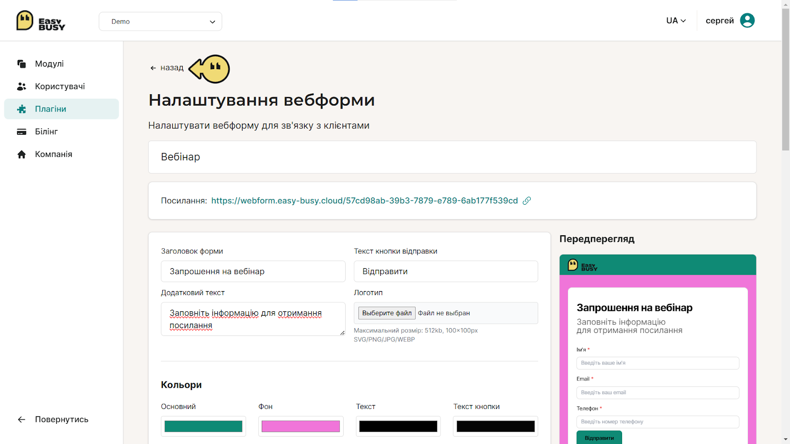Edit the Заголовок форми field

(x=253, y=271)
